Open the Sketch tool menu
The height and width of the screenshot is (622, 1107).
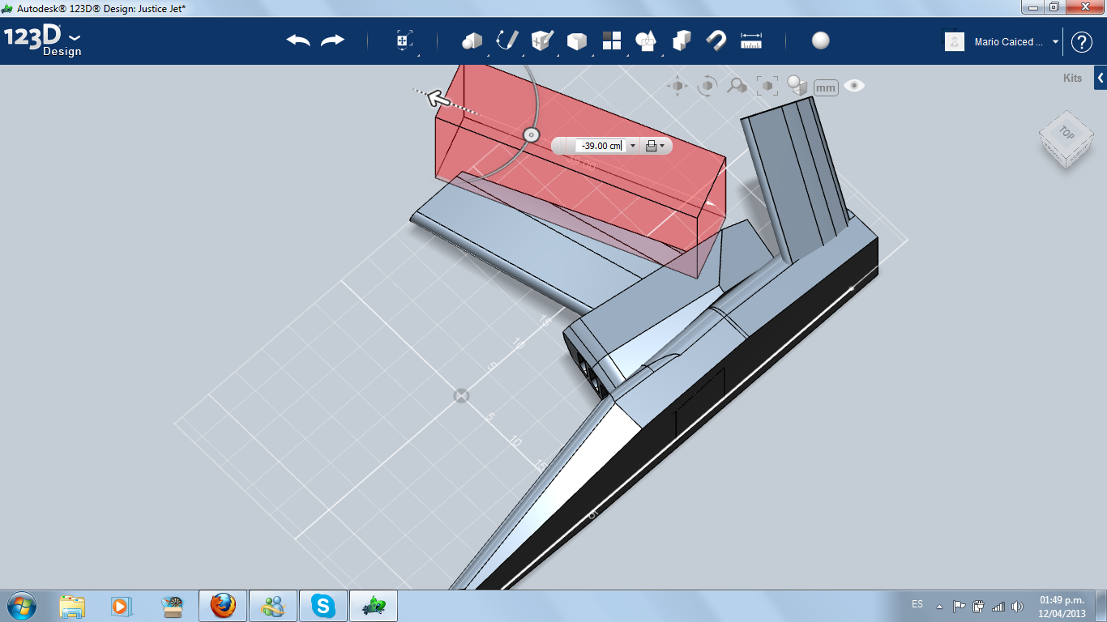507,40
